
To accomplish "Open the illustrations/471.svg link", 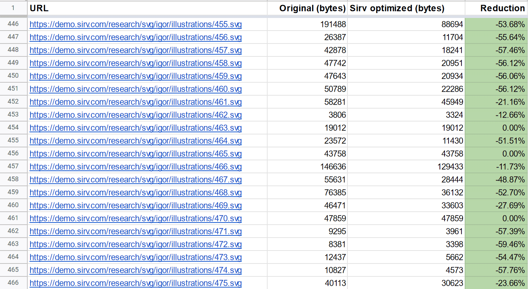I will [136, 231].
